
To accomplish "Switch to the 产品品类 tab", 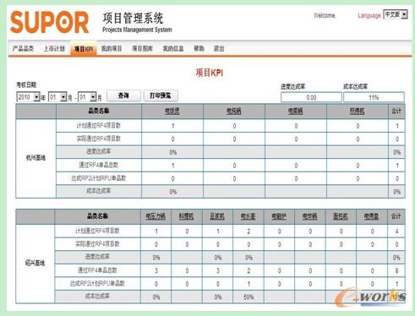I will click(23, 48).
